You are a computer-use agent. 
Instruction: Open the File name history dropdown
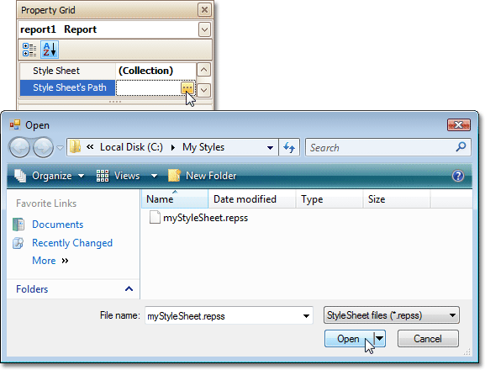click(x=306, y=316)
